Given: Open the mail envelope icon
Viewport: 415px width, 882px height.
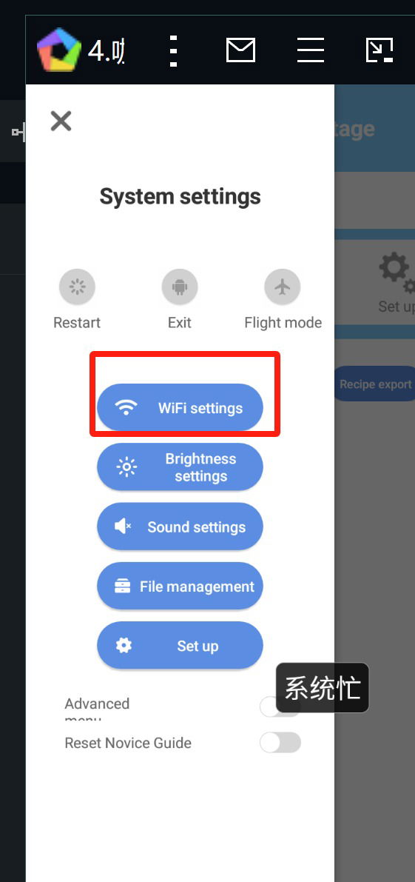Looking at the screenshot, I should click(x=240, y=50).
